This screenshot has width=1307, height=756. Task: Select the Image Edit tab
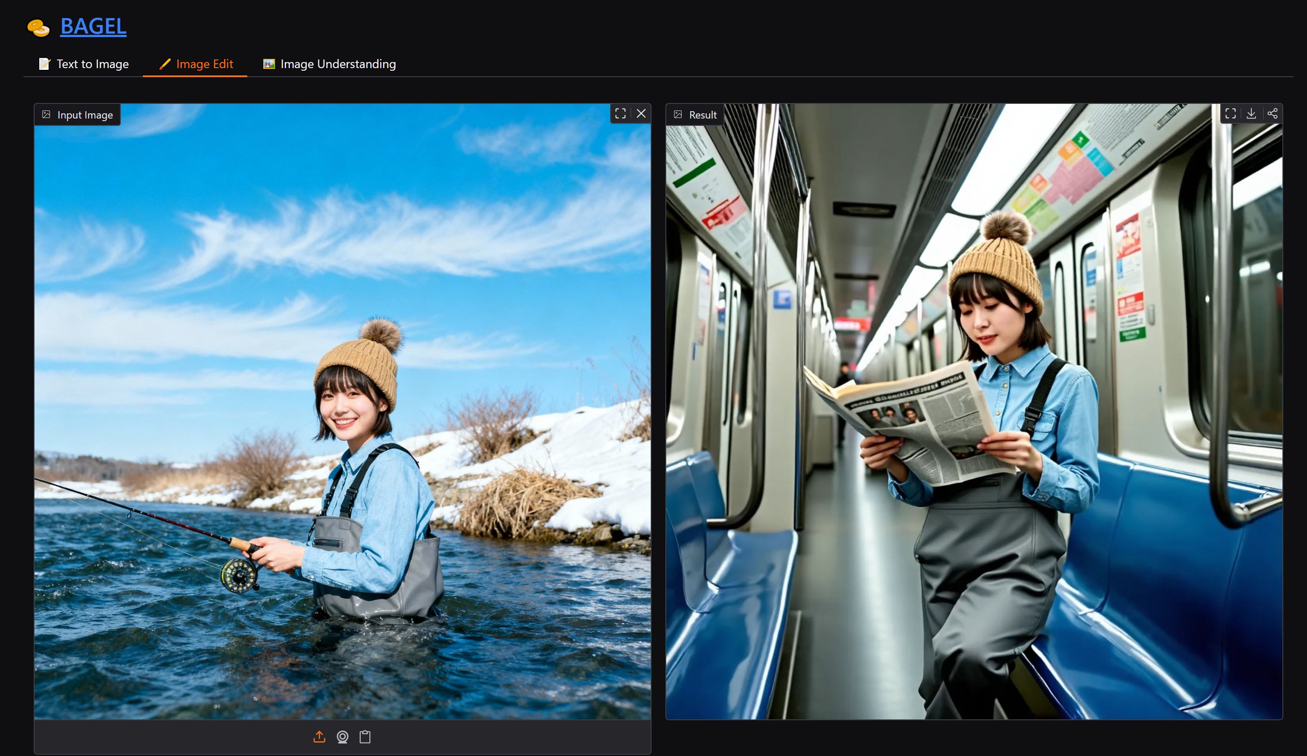pos(195,64)
